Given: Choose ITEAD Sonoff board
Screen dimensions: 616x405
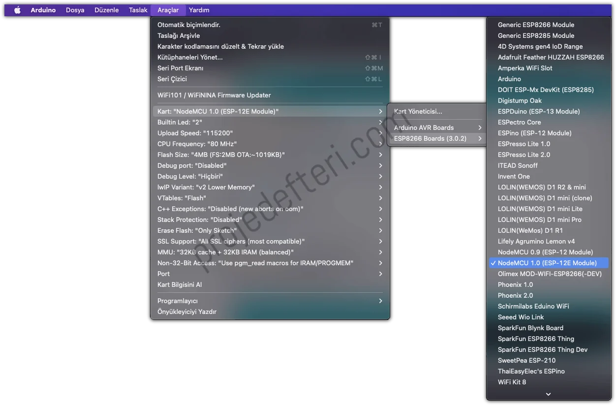Looking at the screenshot, I should point(549,165).
